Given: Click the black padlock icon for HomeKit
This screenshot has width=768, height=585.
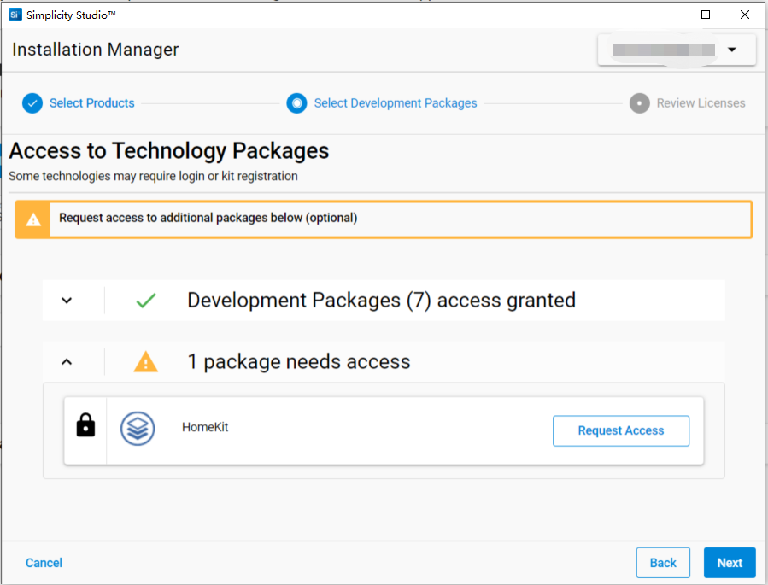Looking at the screenshot, I should click(x=85, y=425).
